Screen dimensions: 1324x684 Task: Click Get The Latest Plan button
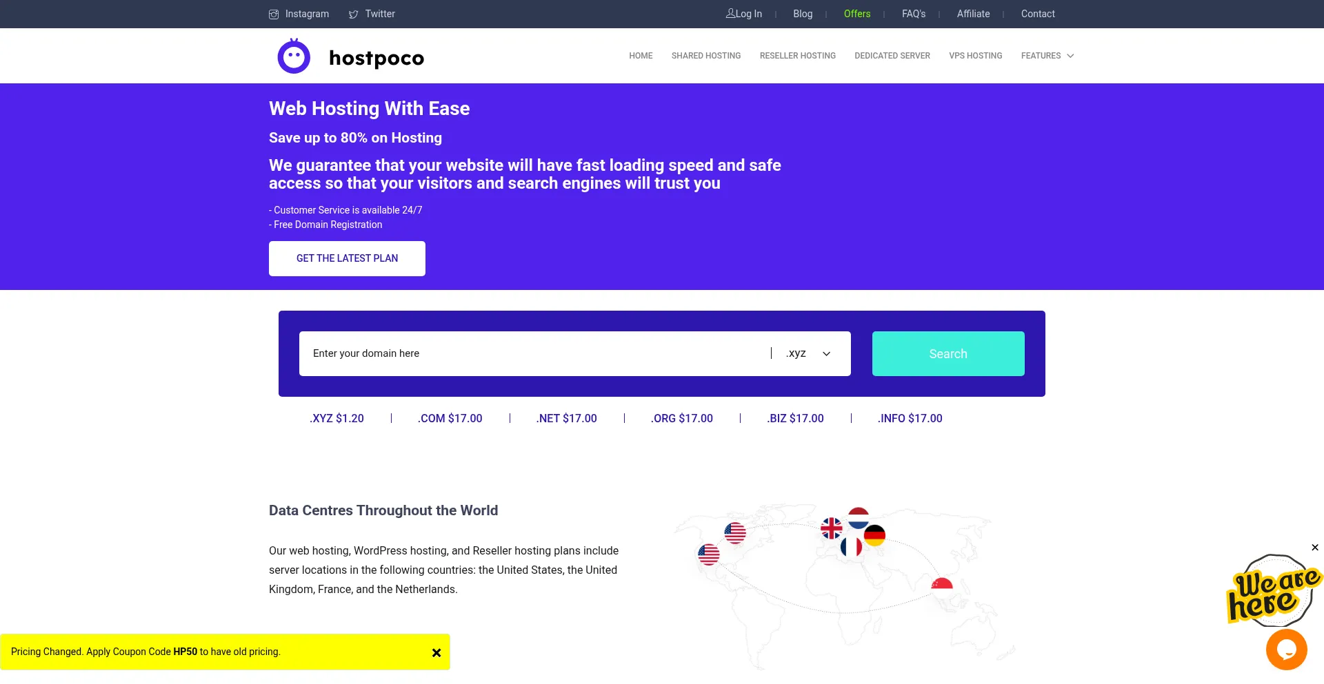click(x=347, y=258)
